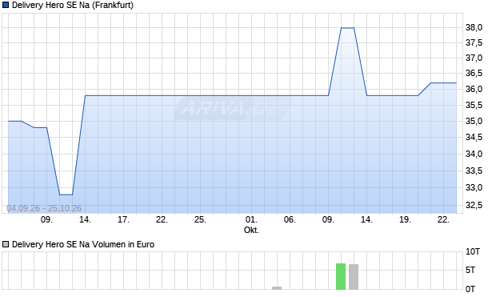The width and height of the screenshot is (496, 297).
Task: Click the x-axis label '19.'
Action: [405, 219]
